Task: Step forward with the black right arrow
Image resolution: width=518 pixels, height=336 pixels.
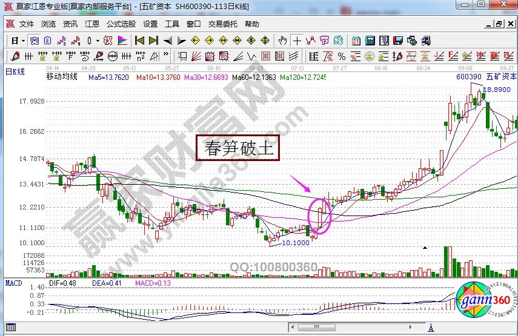Action: tap(181, 41)
